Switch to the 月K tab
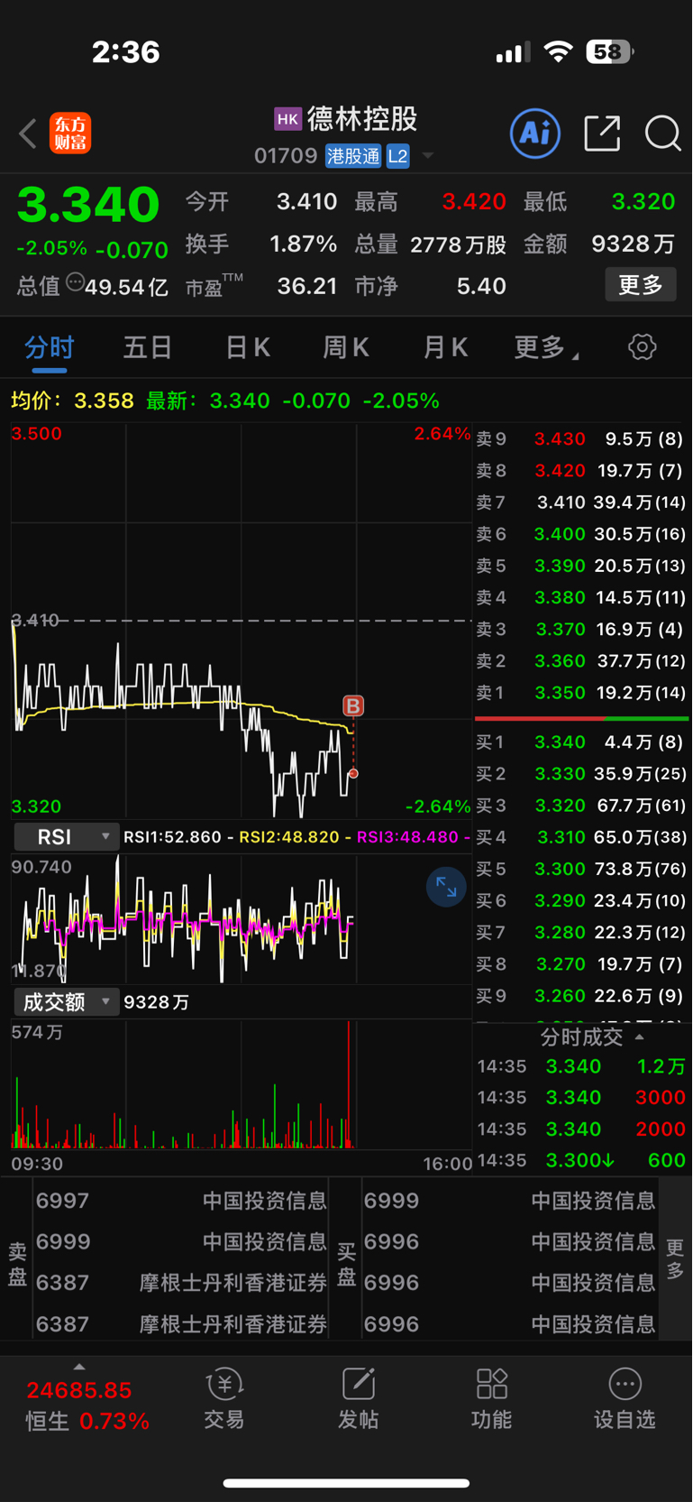The width and height of the screenshot is (693, 1502). (x=445, y=347)
